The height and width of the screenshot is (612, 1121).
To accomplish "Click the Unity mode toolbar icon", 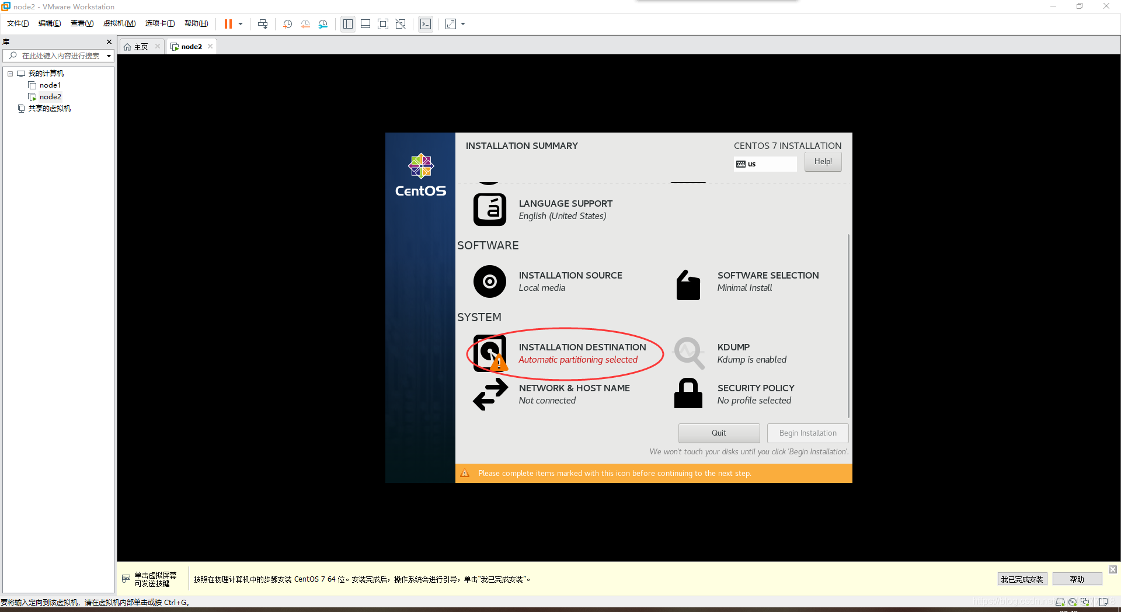I will click(x=401, y=24).
